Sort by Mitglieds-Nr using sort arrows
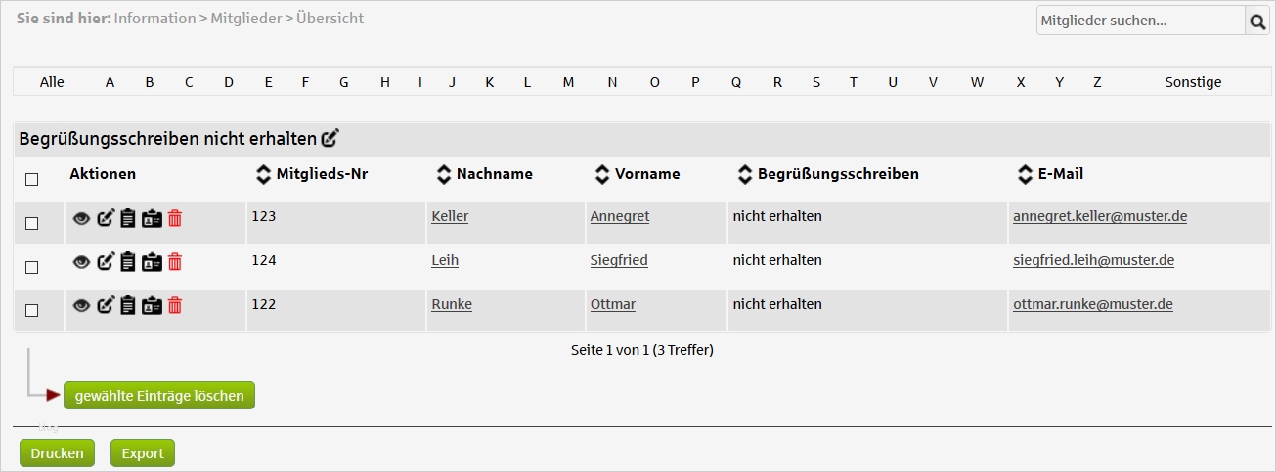The width and height of the screenshot is (1276, 472). coord(262,174)
